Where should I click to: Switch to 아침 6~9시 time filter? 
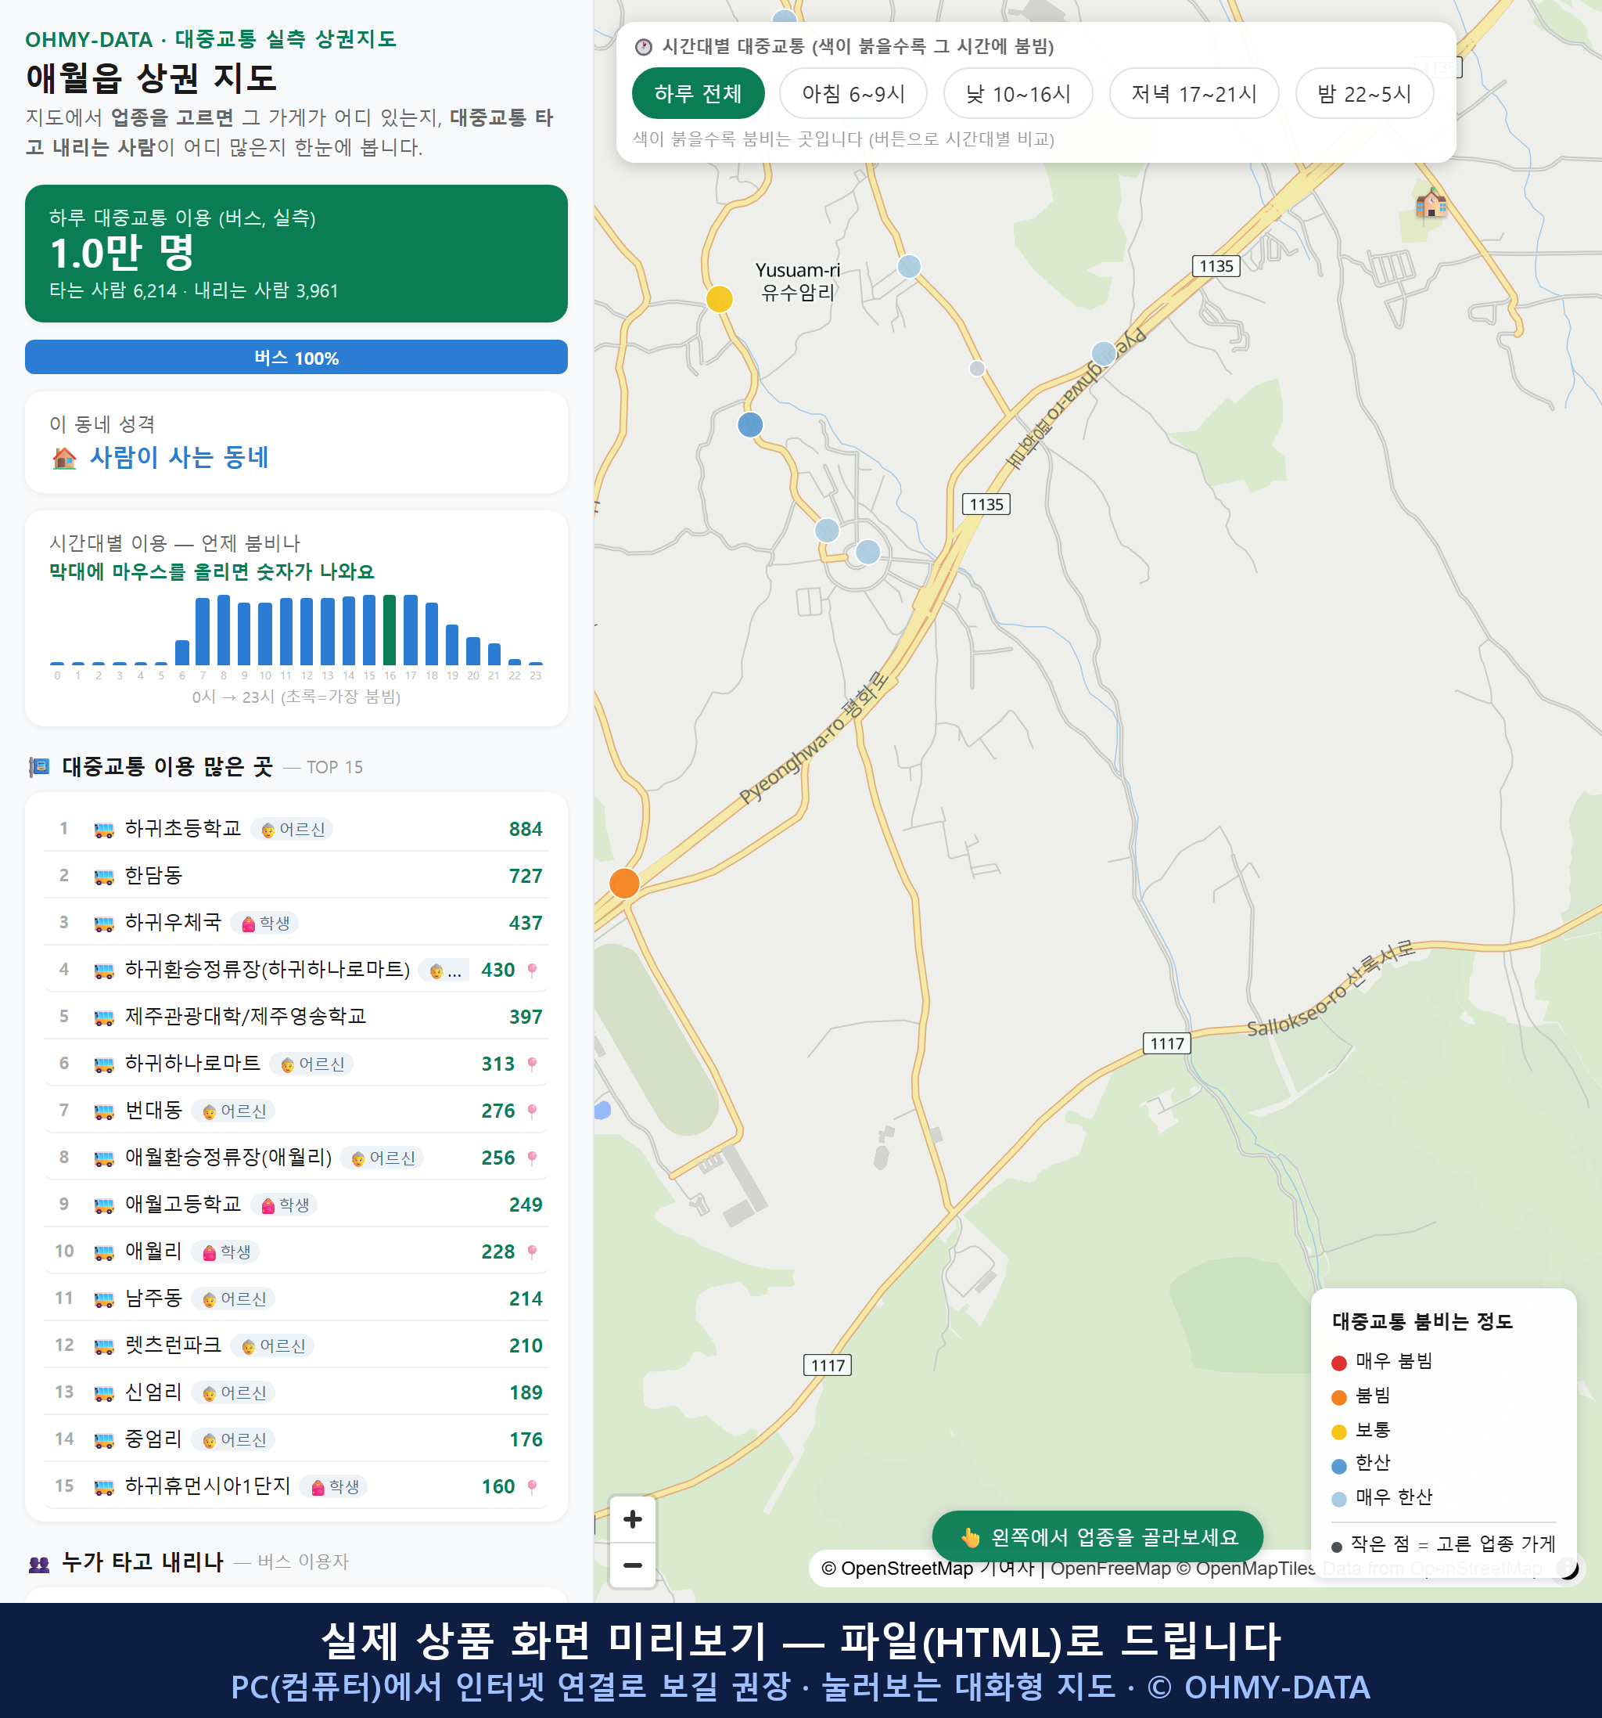(853, 93)
